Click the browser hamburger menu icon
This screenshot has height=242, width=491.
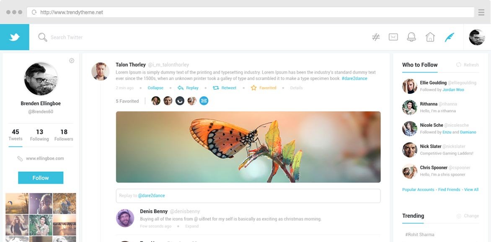(x=481, y=12)
